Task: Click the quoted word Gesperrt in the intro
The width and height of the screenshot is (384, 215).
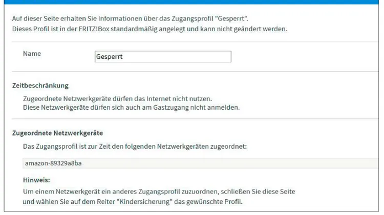Action: (x=231, y=18)
